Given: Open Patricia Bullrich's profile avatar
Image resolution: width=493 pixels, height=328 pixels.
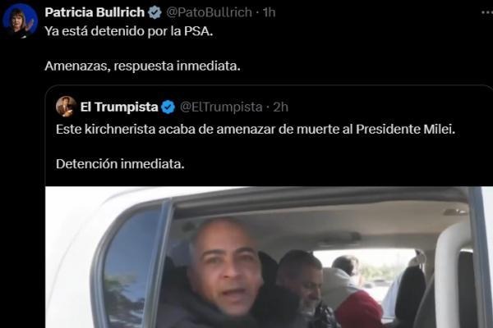Looking at the screenshot, I should click(x=20, y=21).
